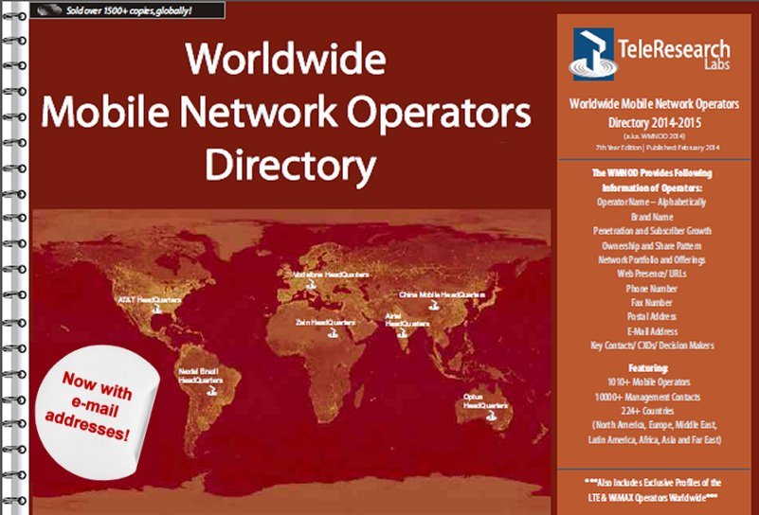759x515 pixels.
Task: Click 'Vodafone HeadQuarters' map label
Action: click(x=331, y=275)
